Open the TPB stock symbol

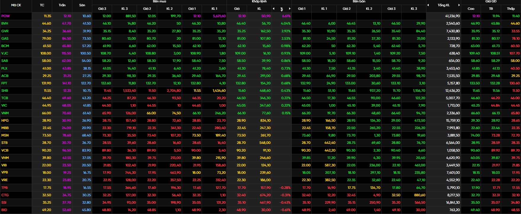pyautogui.click(x=4, y=188)
